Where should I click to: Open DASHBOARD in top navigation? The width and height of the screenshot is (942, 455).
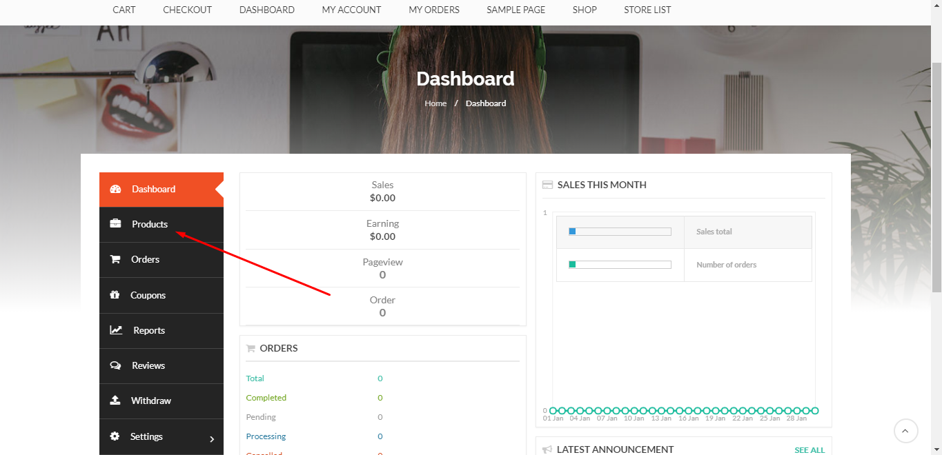(x=267, y=10)
